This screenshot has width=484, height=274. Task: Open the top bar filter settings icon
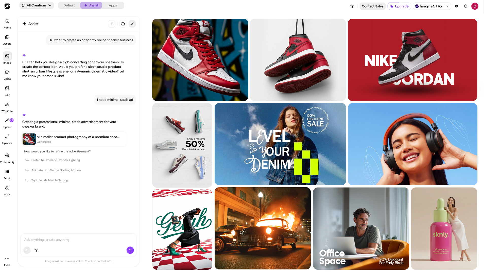click(x=352, y=6)
